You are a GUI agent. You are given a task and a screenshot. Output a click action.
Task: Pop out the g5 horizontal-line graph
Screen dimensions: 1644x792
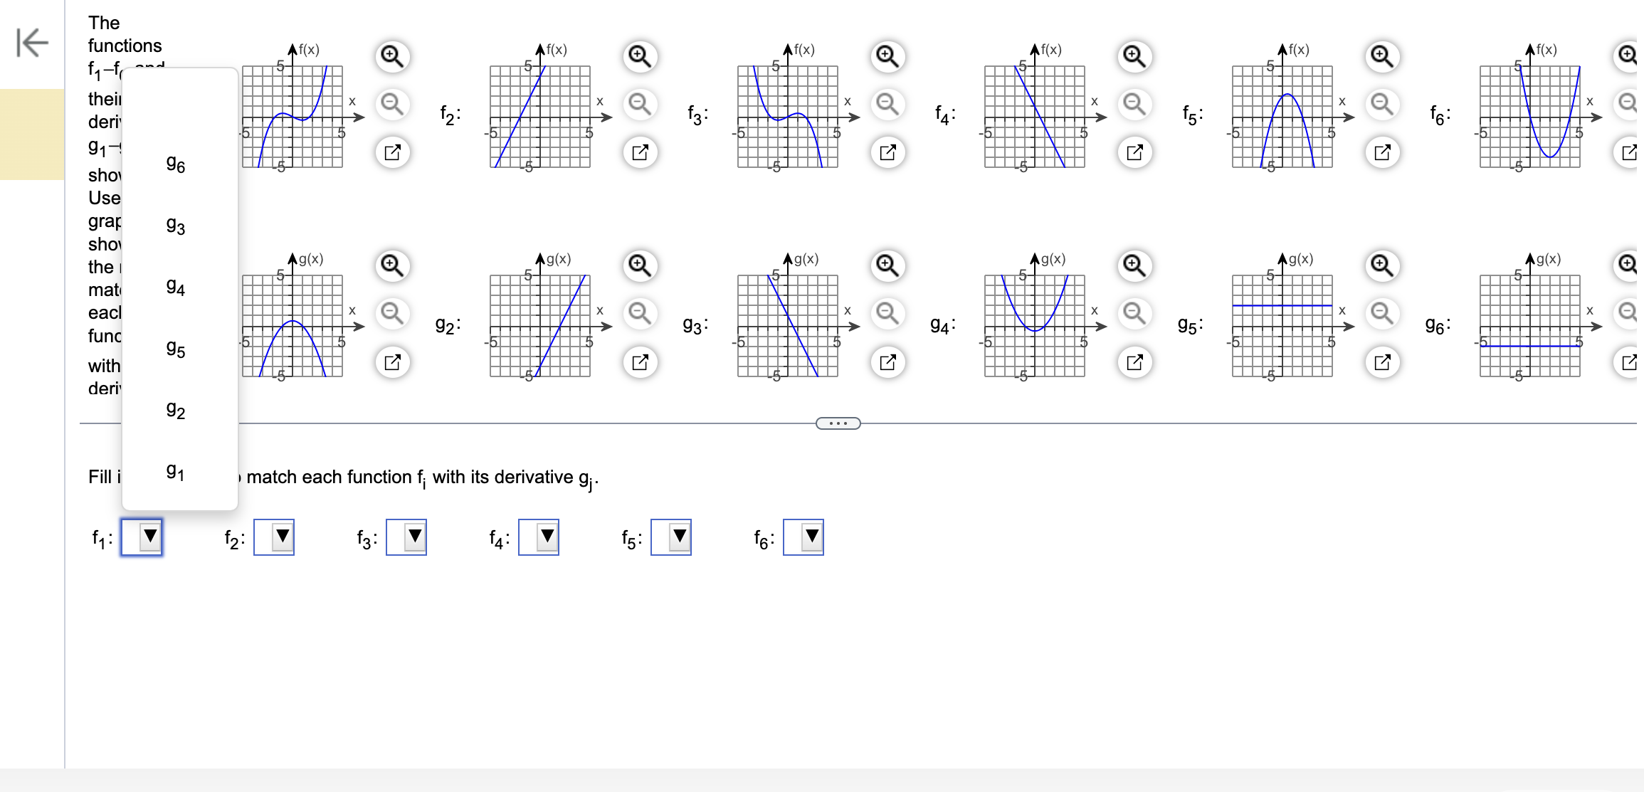click(x=1381, y=362)
